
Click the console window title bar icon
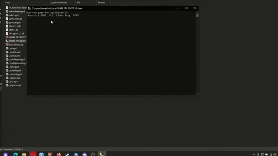[29, 8]
